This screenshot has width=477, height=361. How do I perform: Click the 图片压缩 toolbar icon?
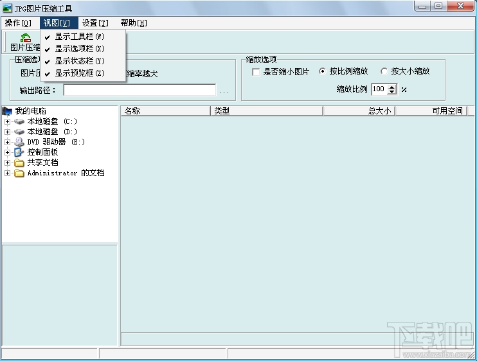coord(26,38)
